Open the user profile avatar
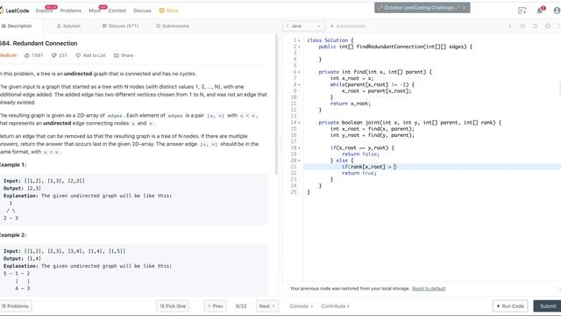This screenshot has height=316, width=561. click(x=557, y=11)
